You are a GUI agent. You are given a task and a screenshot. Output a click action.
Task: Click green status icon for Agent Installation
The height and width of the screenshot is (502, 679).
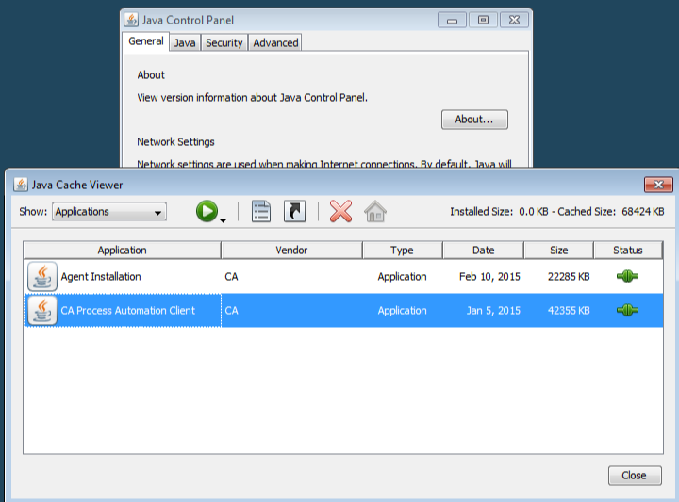click(627, 276)
